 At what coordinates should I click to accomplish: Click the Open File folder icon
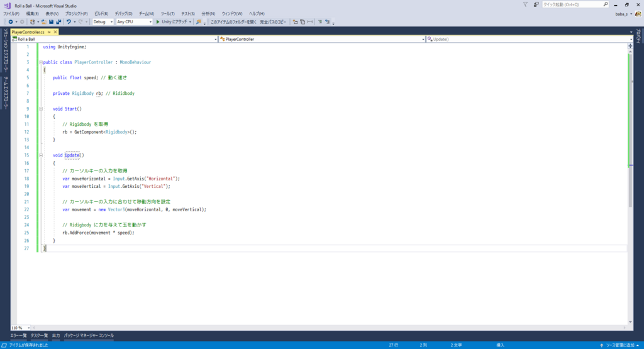pyautogui.click(x=43, y=22)
